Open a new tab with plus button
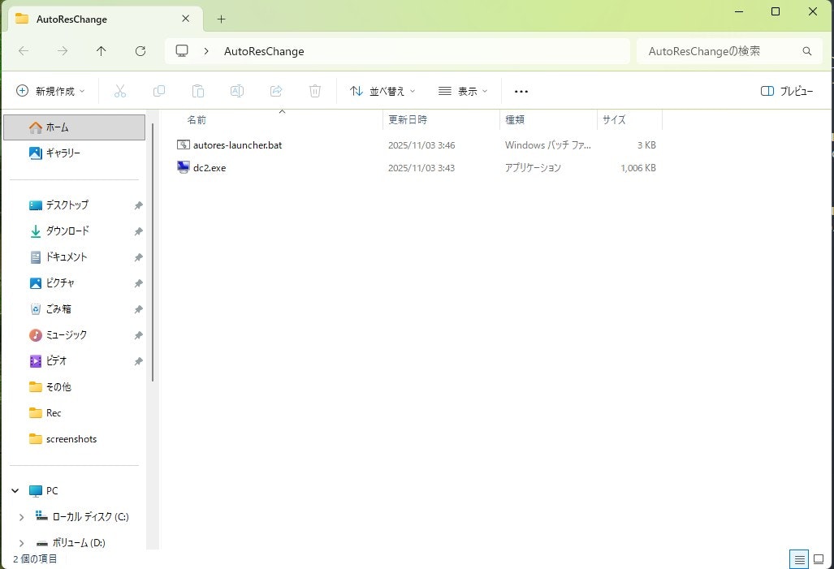 221,19
